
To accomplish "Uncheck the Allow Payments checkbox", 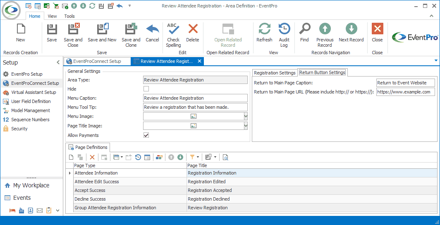I will [x=146, y=135].
